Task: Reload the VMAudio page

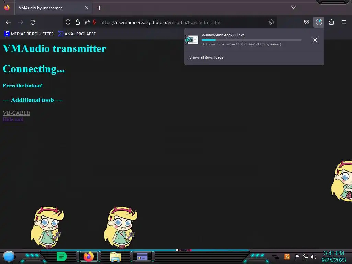Action: 33,22
